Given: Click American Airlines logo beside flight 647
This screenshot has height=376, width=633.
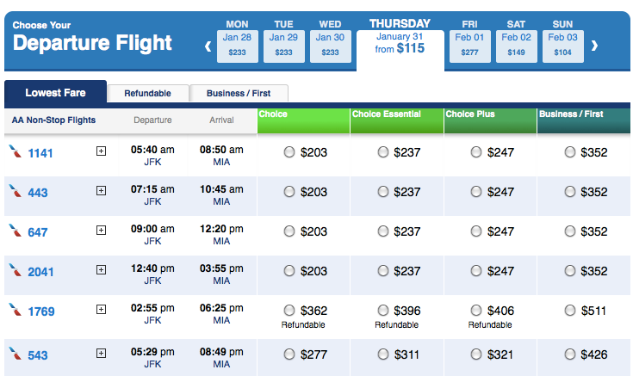Looking at the screenshot, I should click(14, 231).
